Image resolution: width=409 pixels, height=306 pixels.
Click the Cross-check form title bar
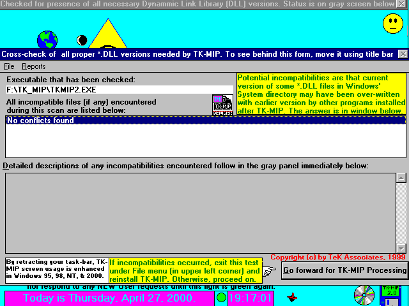(198, 54)
